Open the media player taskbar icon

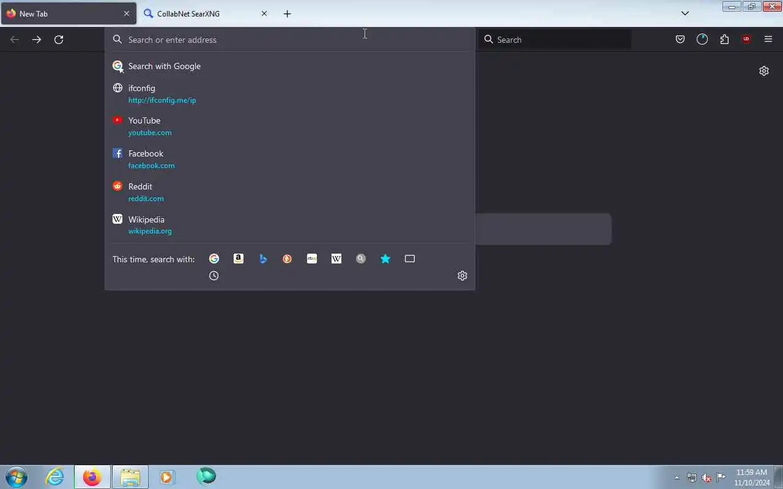(167, 477)
